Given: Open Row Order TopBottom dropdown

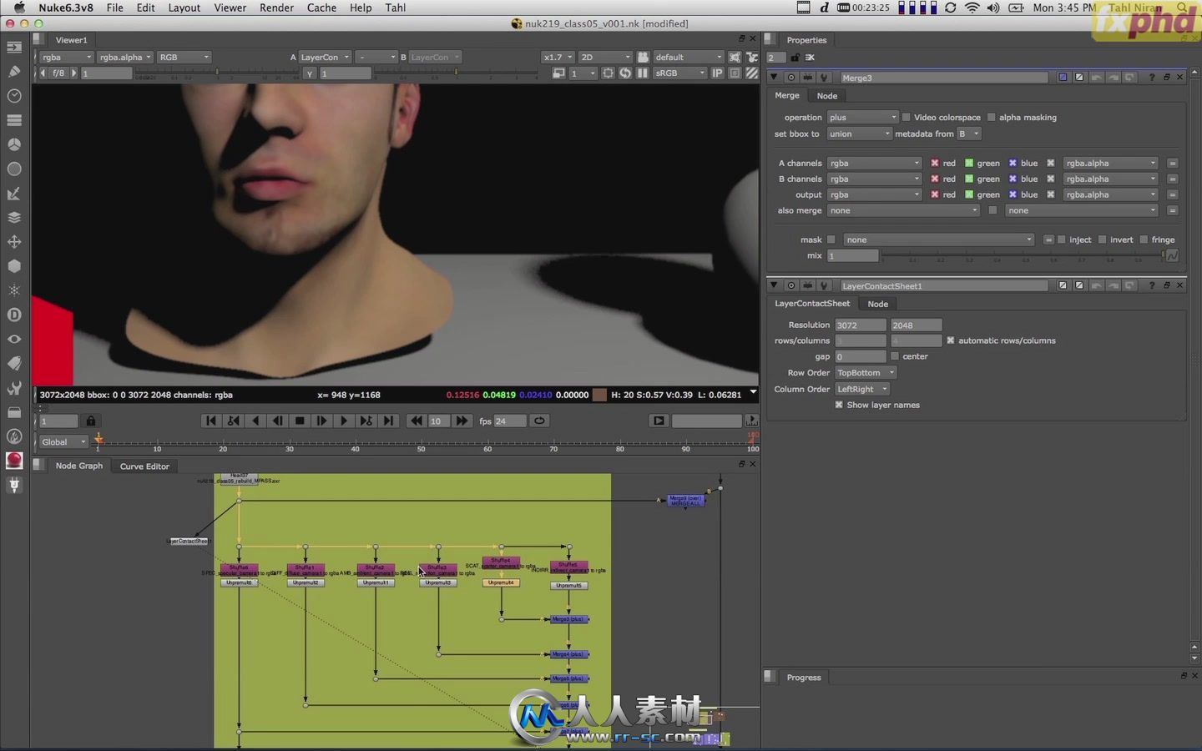Looking at the screenshot, I should [866, 373].
